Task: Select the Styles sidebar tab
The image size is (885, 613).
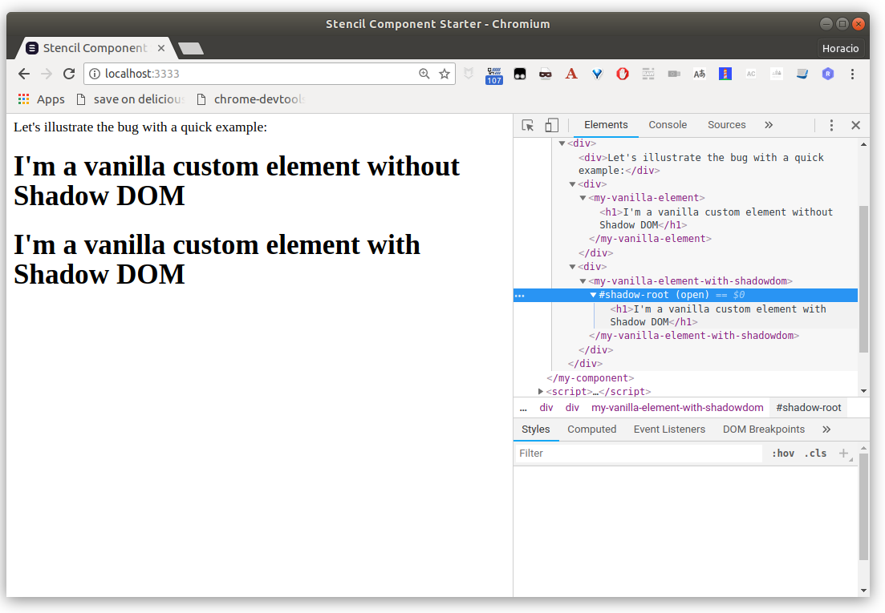Action: 536,430
